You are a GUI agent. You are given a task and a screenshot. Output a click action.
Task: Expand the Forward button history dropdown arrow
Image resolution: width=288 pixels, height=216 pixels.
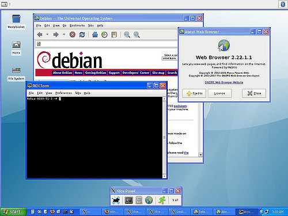point(64,35)
